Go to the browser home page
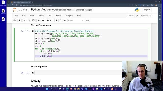 (x=16, y=5)
